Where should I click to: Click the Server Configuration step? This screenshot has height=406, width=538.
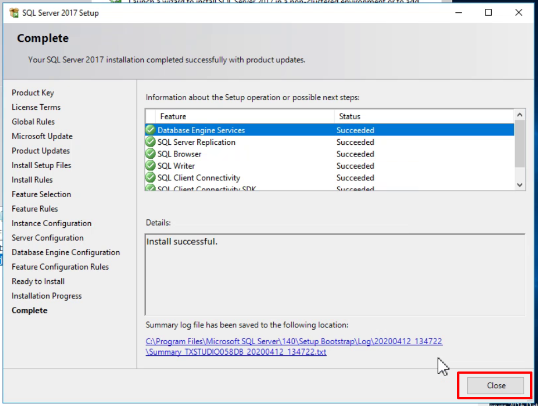[48, 238]
